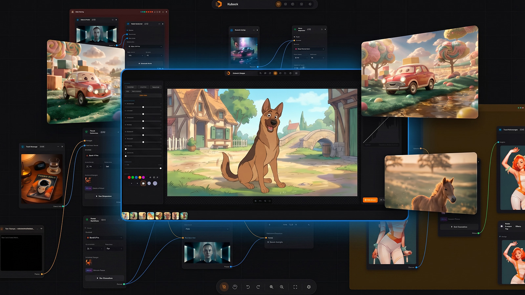The image size is (525, 295).
Task: Collapse the Froreas node using its chevron
Action: (x=118, y=220)
